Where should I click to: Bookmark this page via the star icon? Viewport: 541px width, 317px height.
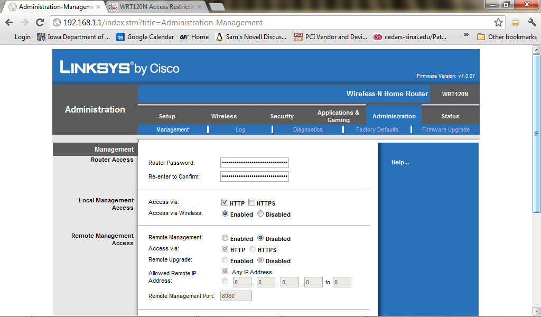point(497,23)
